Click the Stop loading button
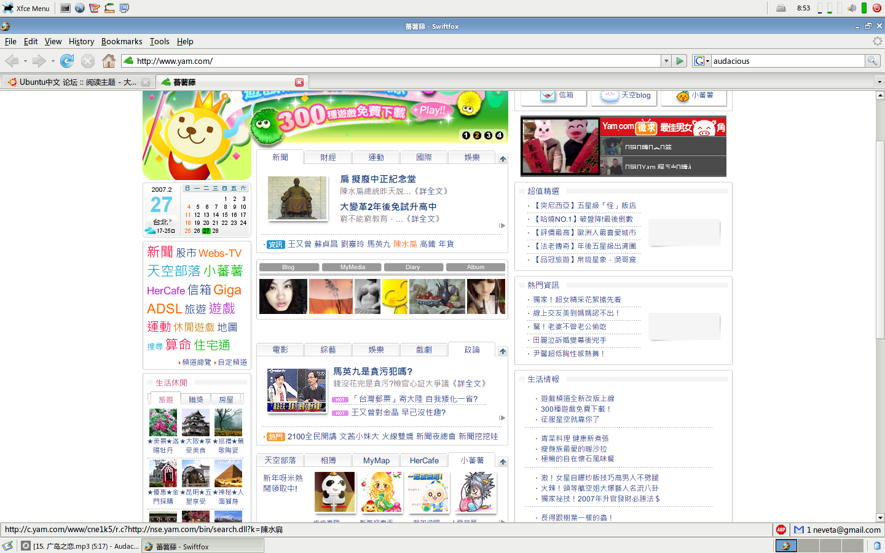 click(88, 61)
